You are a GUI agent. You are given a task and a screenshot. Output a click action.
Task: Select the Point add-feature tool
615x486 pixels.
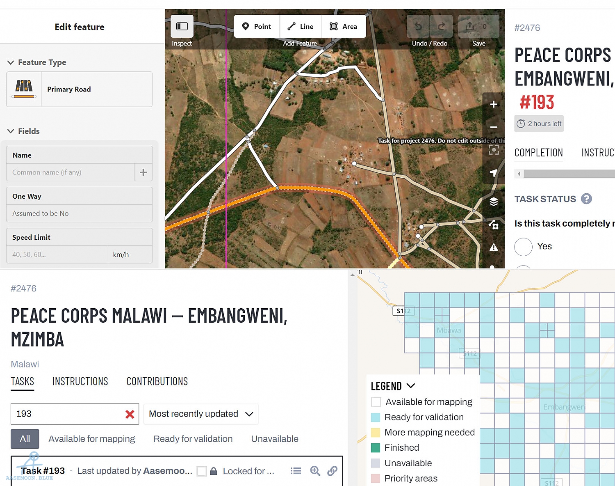coord(257,26)
